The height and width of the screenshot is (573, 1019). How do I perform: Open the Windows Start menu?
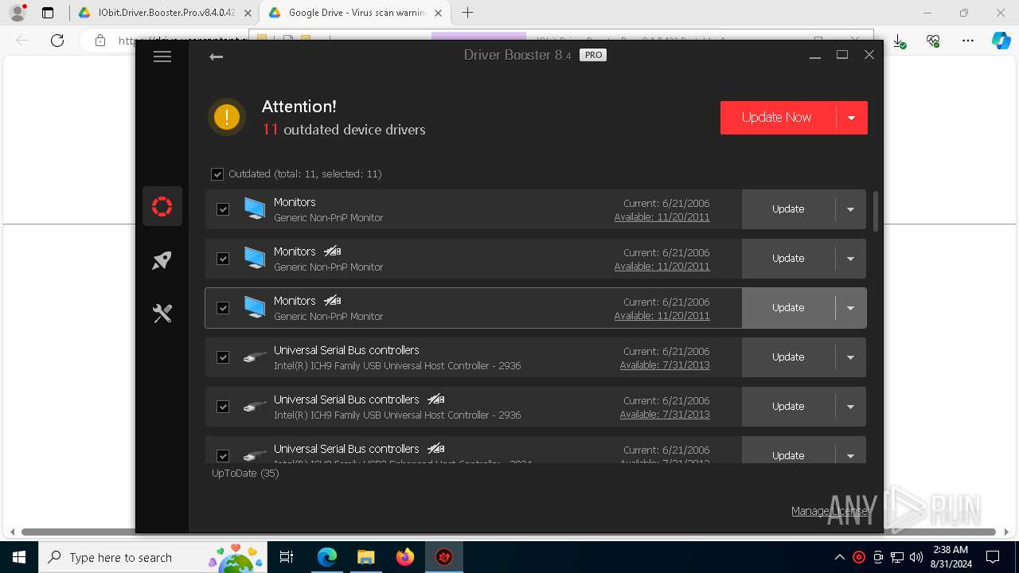coord(19,557)
